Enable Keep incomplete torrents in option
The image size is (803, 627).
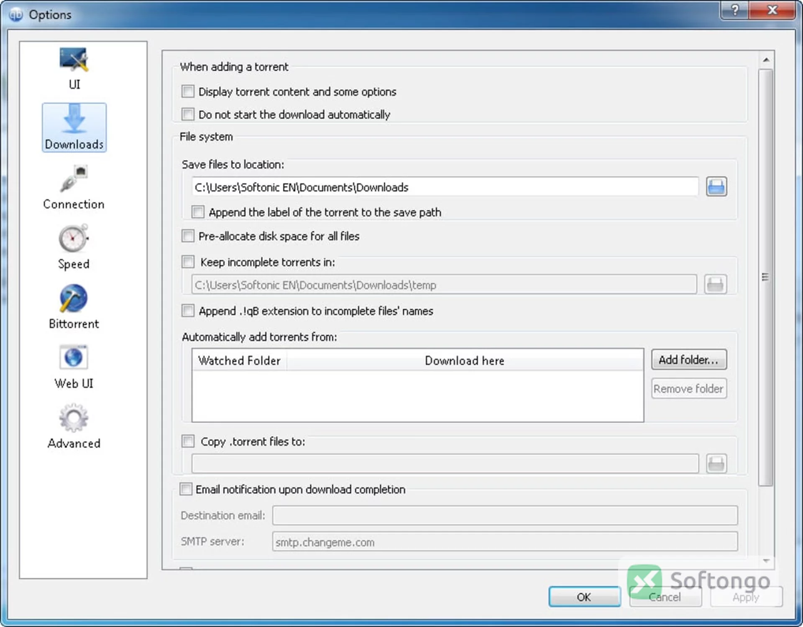[188, 262]
